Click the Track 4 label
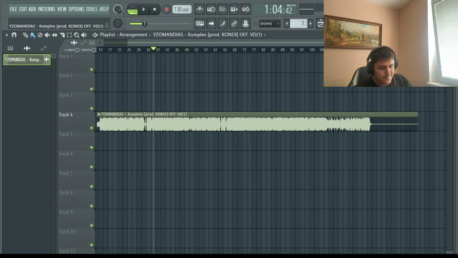This screenshot has width=458, height=258. click(x=66, y=115)
